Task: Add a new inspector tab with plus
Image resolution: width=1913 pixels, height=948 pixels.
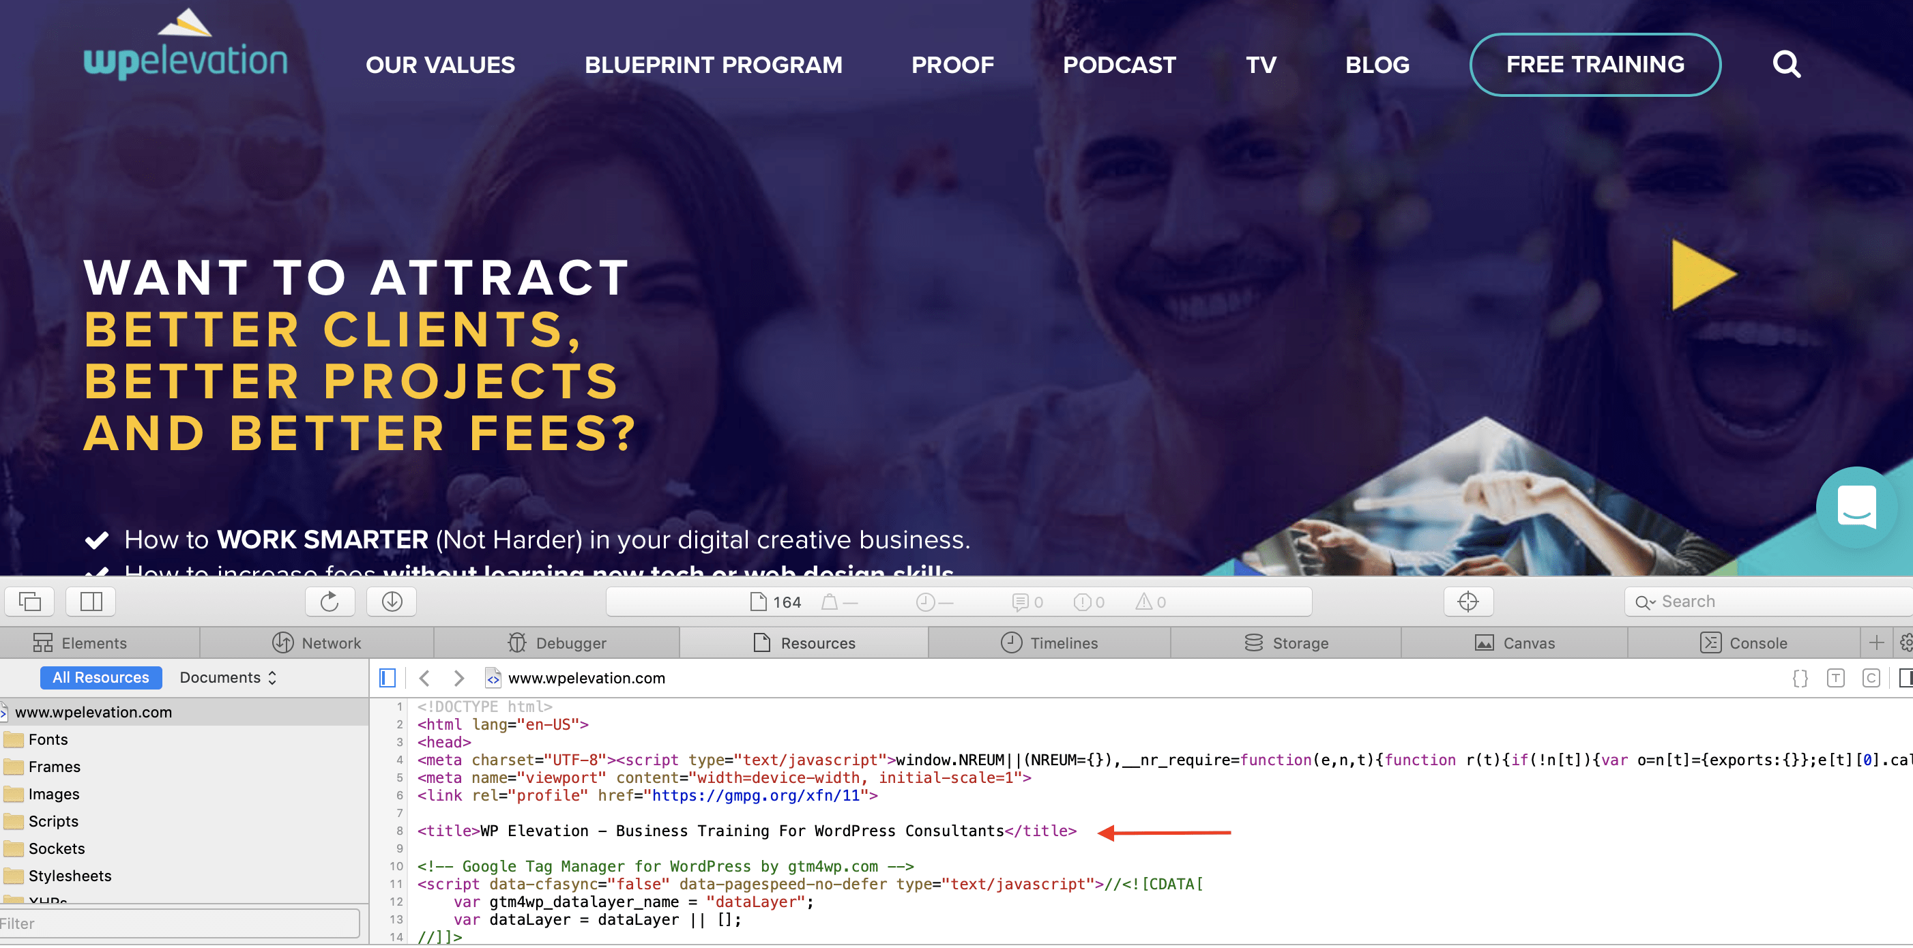Action: coord(1876,643)
